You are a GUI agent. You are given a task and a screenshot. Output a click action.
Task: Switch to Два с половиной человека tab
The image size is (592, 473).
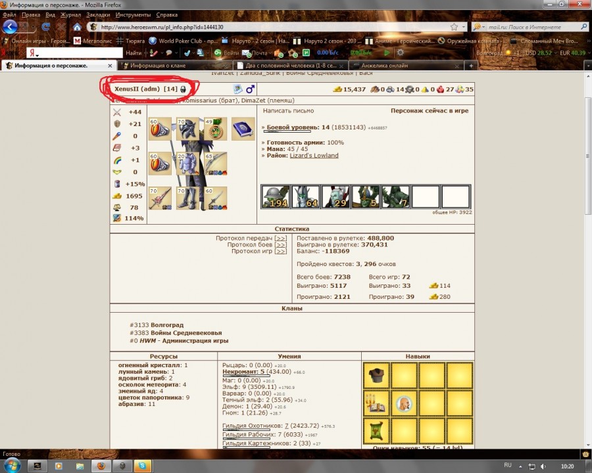coord(290,66)
